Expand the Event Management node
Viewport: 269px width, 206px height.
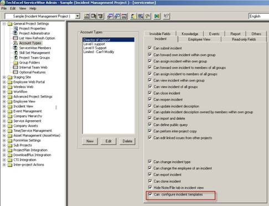click(x=4, y=111)
